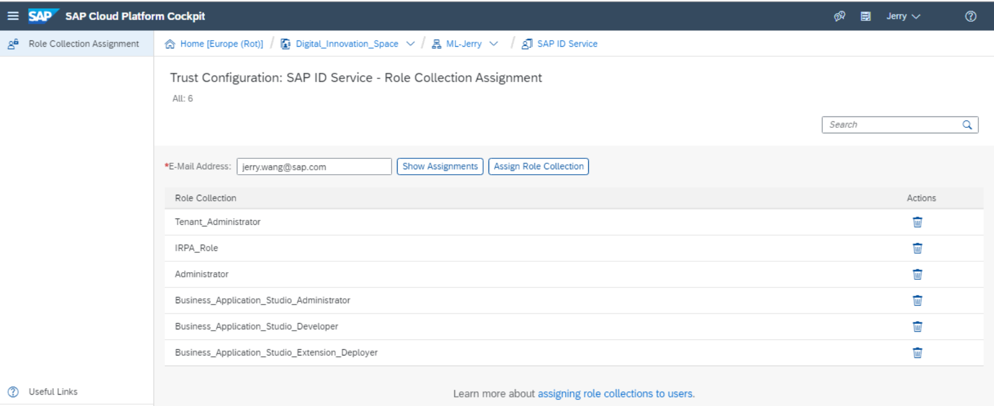Expand the ML-Jerry dropdown chevron
This screenshot has height=406, width=994.
[x=493, y=44]
